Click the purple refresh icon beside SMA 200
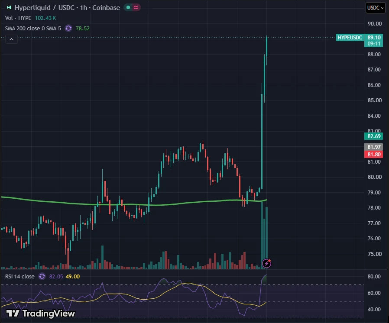Viewport: 389px width, 323px height. point(68,28)
